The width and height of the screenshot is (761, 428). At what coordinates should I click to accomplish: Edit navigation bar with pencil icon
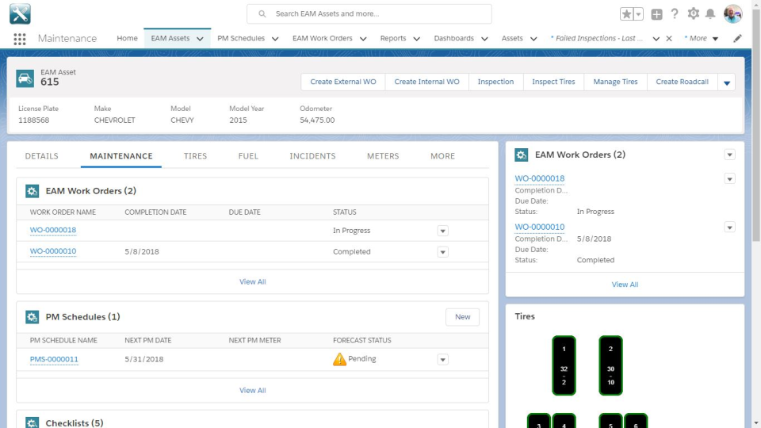[737, 38]
